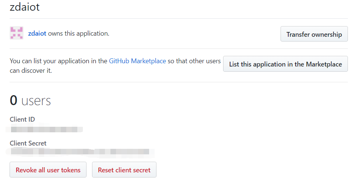Click the 'can discover it.' text line
Screen dimensions: 363x183
(31, 71)
